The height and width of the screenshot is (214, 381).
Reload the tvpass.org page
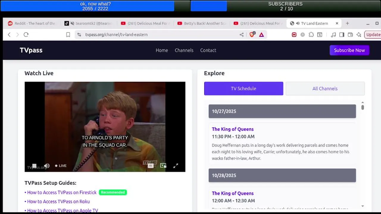[26, 34]
